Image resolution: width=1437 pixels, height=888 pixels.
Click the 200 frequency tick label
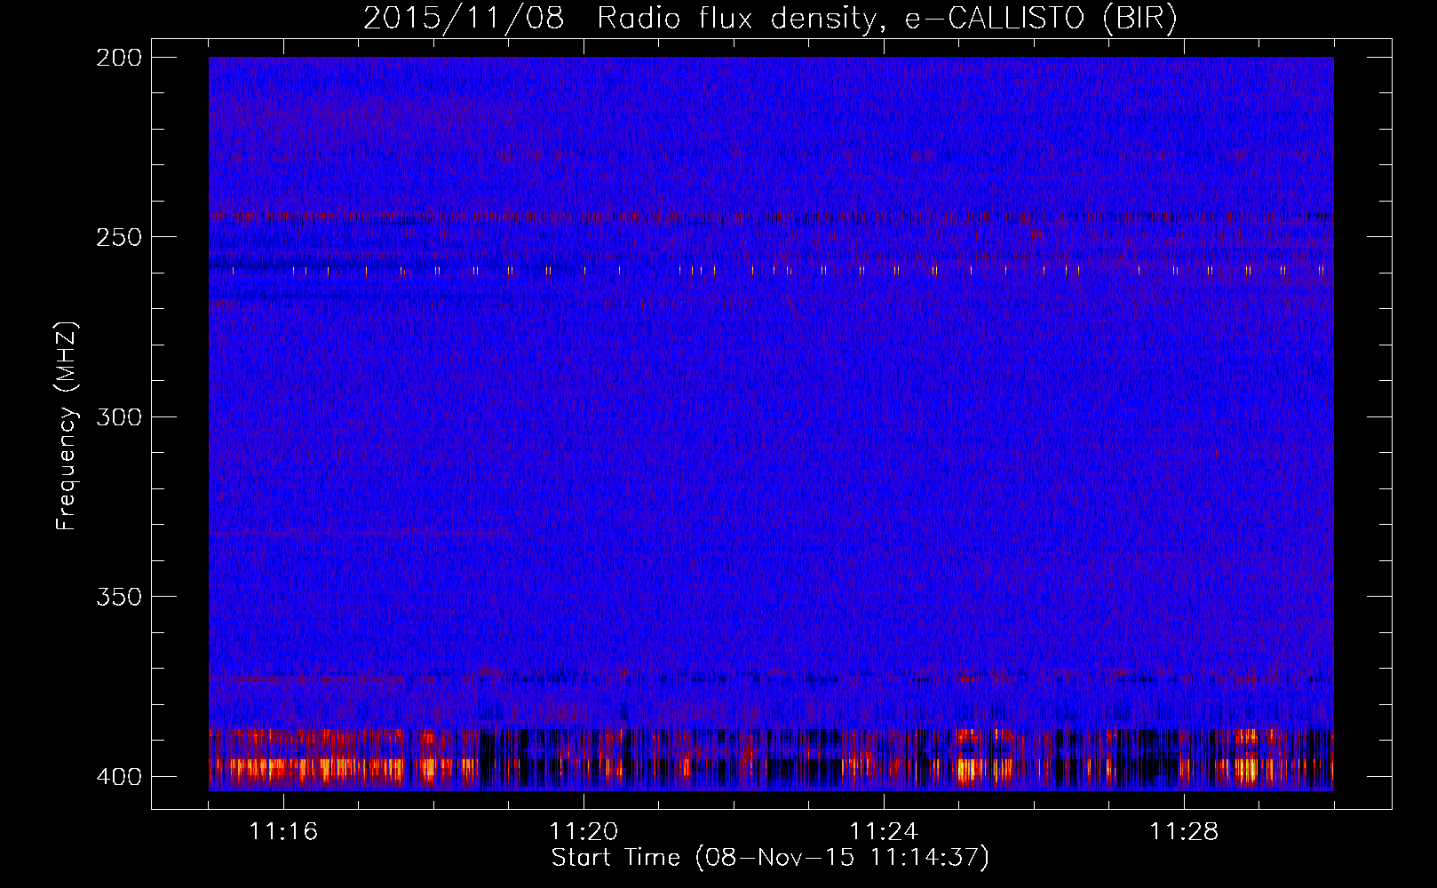(119, 58)
